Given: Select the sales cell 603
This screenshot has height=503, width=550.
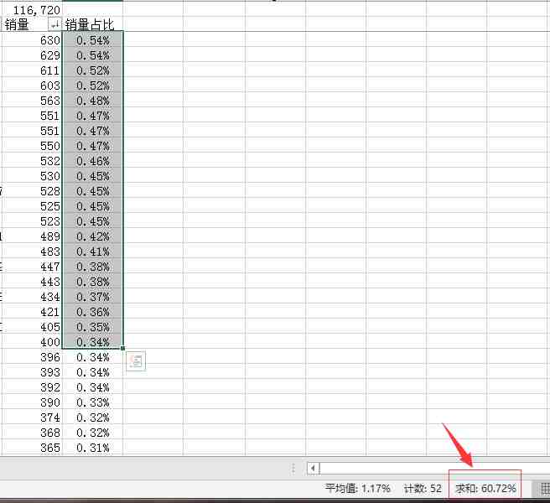Looking at the screenshot, I should (32, 86).
